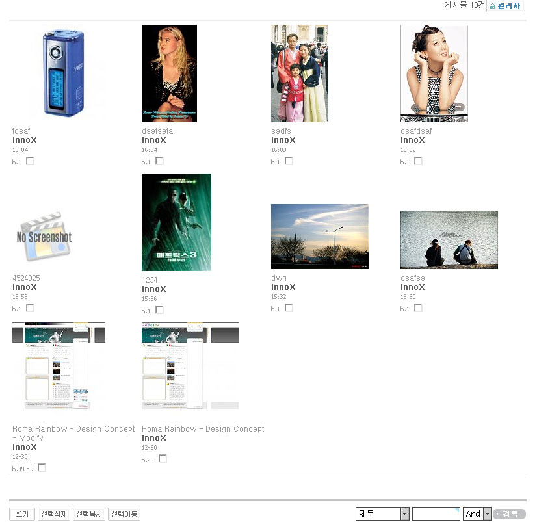The image size is (537, 522).
Task: Check the box for Roma Rainbow Modify post
Action: point(42,467)
